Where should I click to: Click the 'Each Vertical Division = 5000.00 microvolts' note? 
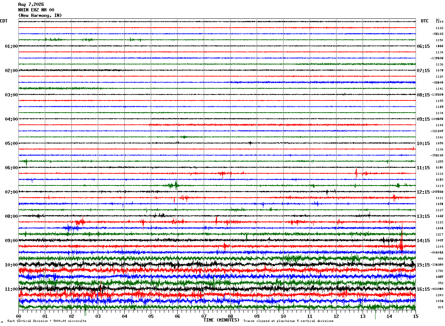pos(47,321)
